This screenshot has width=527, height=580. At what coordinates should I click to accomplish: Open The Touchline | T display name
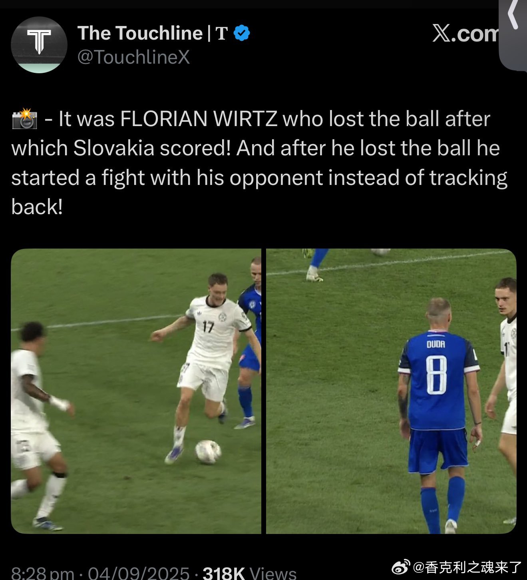[153, 33]
